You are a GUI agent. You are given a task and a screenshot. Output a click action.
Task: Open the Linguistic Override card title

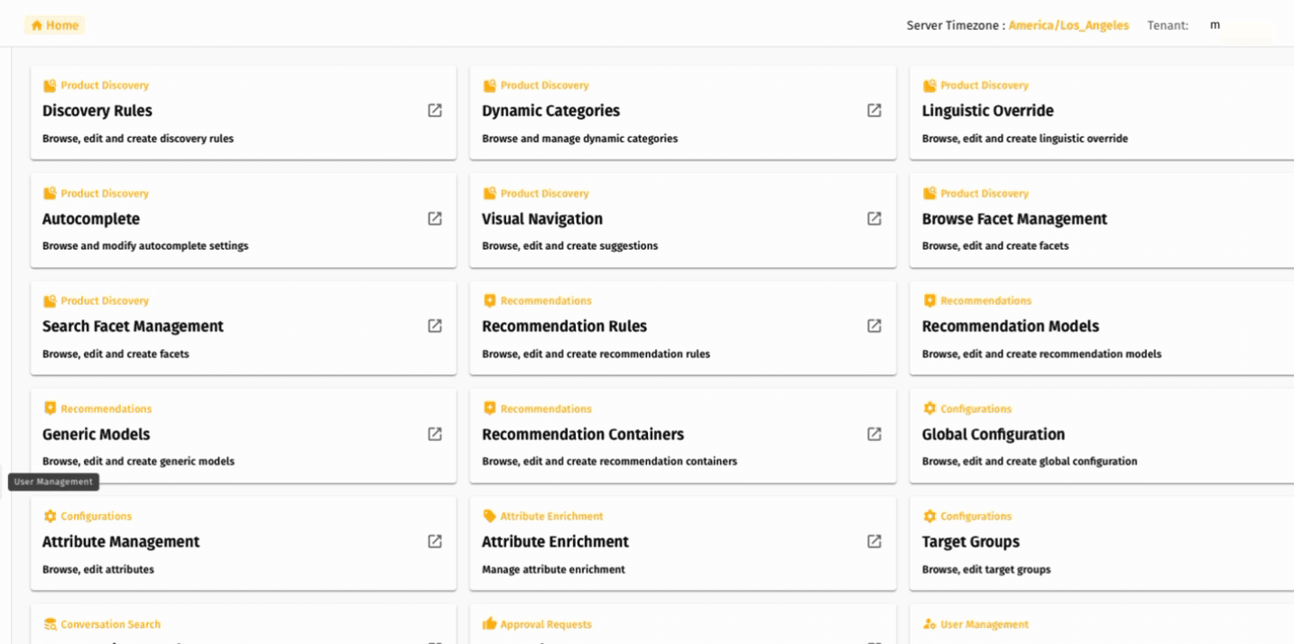987,111
